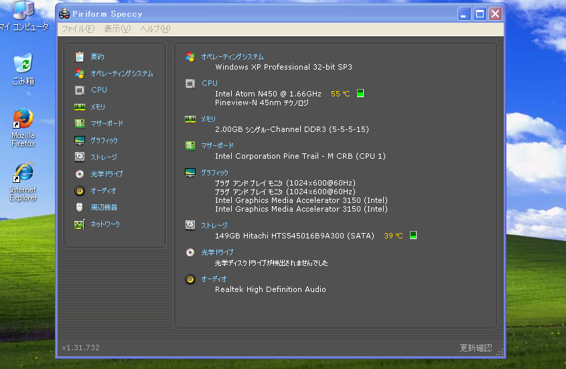Click the 55 ℃ CPU temperature value
Screen dimensions: 566x369
pyautogui.click(x=340, y=94)
